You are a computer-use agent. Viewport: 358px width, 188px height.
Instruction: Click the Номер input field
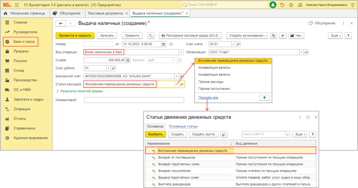click(98, 44)
